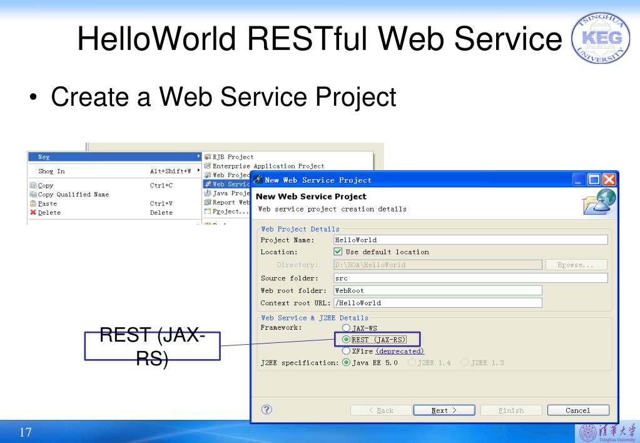Expand the Show In submenu arrow
This screenshot has height=443, width=640.
point(199,171)
